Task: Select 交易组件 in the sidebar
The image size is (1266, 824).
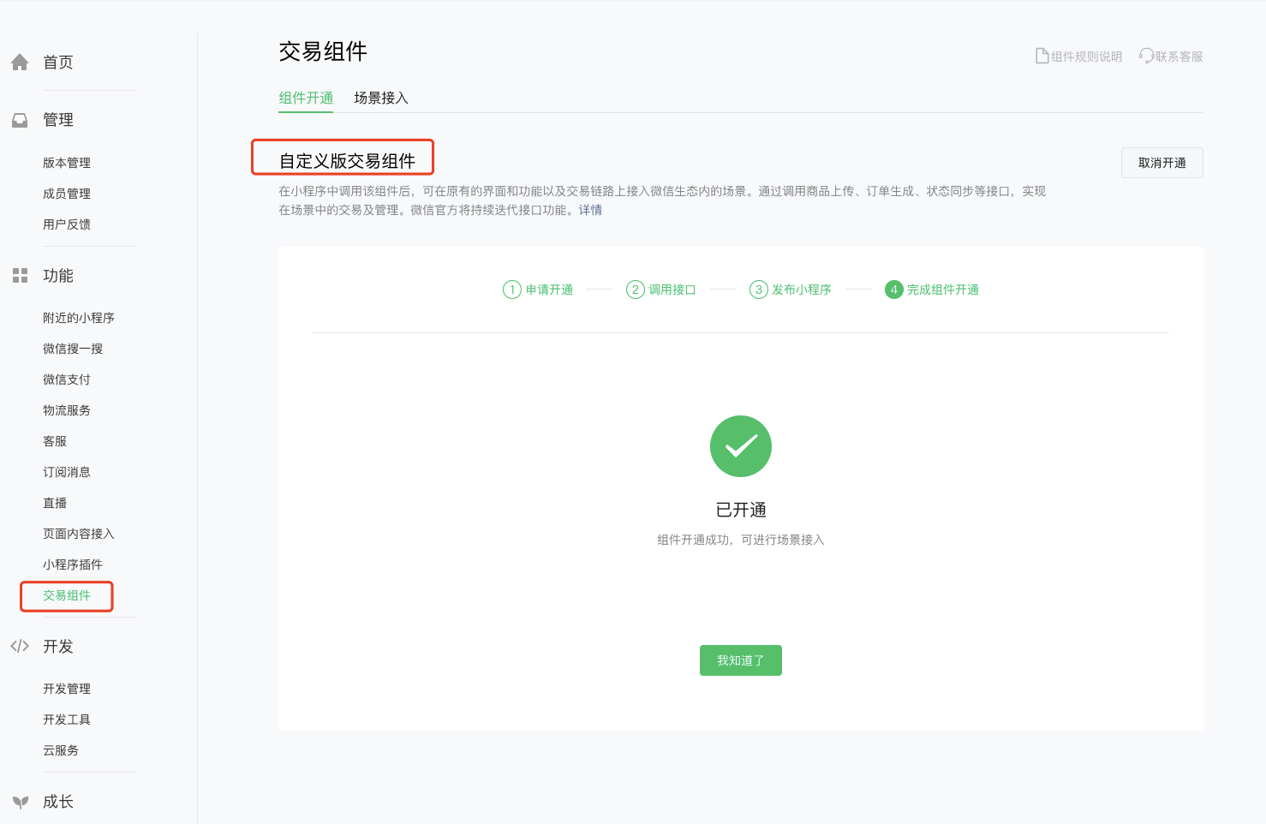Action: (x=67, y=595)
